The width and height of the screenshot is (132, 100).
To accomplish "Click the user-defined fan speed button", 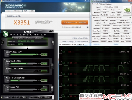I will 52,88.
